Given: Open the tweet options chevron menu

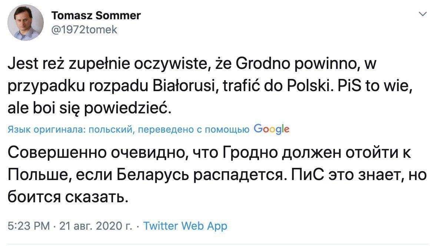Looking at the screenshot, I should click(x=422, y=14).
